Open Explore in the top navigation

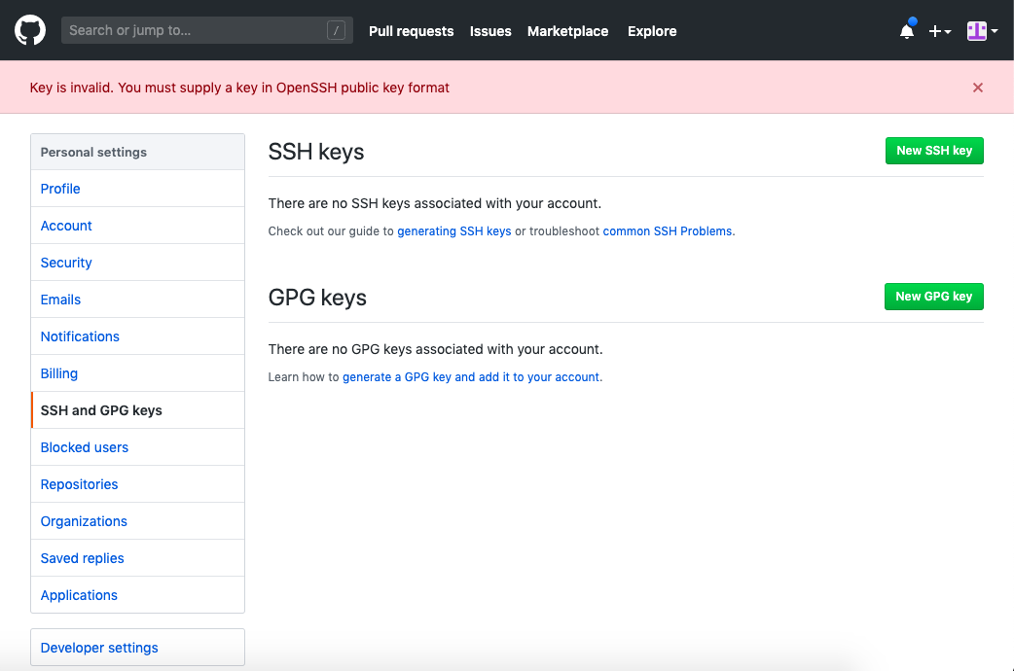[652, 31]
